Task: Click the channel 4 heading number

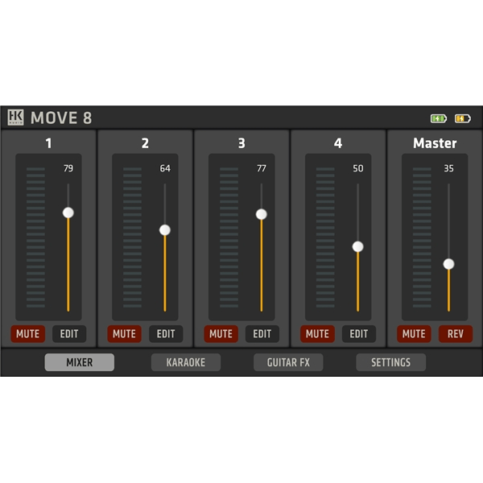Action: 338,143
